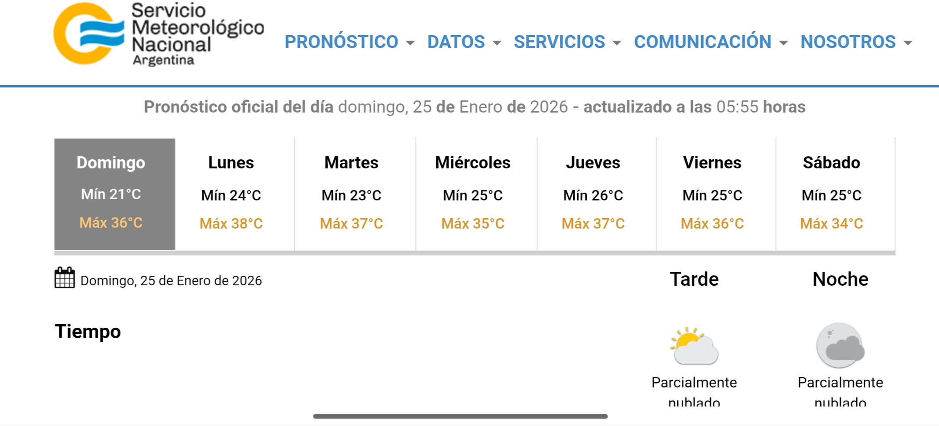Select the Sábado forecast tab

click(x=832, y=194)
